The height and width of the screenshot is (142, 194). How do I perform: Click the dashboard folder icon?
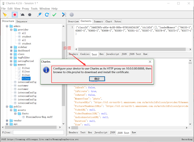15,51
